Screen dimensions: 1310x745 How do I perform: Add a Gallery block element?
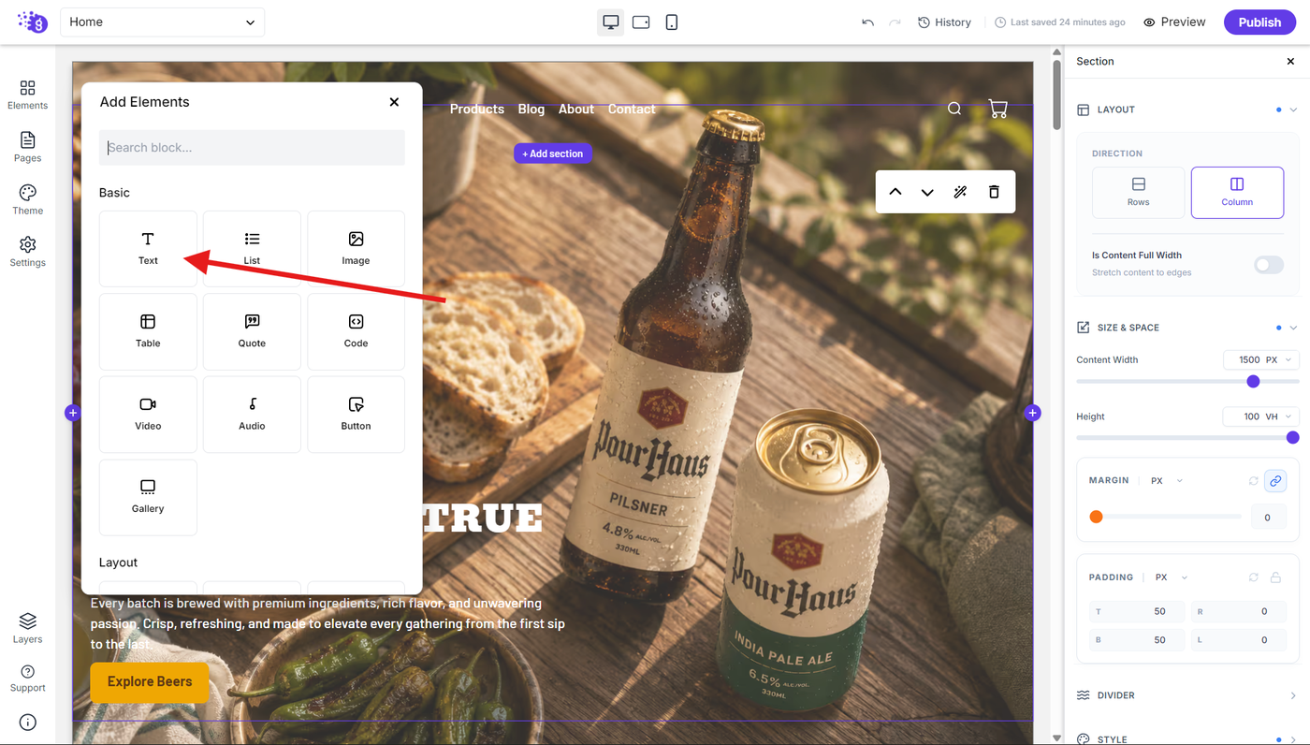(148, 497)
